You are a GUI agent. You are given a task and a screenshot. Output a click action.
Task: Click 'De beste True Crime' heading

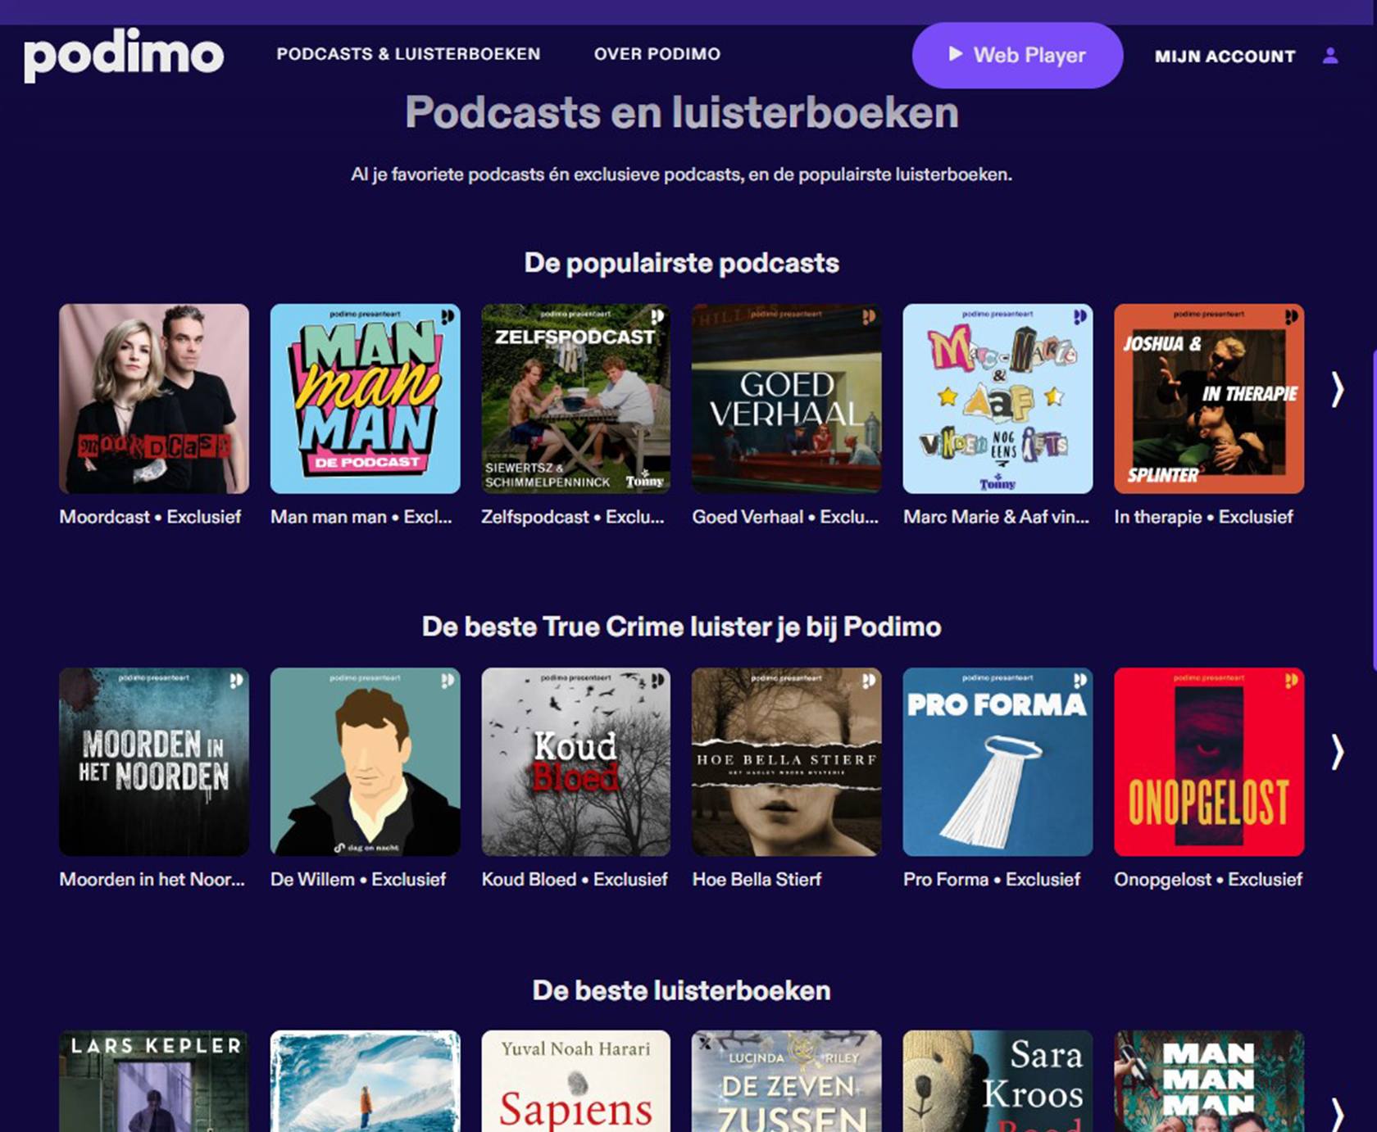tap(682, 627)
